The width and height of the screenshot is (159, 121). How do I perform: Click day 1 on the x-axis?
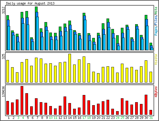tap(9, 118)
